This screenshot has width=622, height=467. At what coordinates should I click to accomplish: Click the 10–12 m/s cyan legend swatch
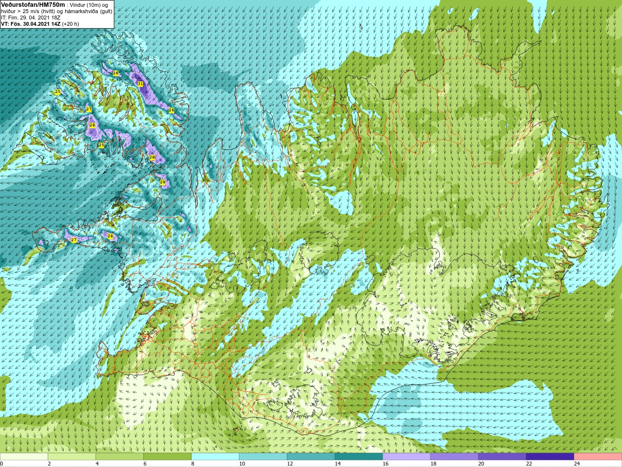click(x=263, y=457)
